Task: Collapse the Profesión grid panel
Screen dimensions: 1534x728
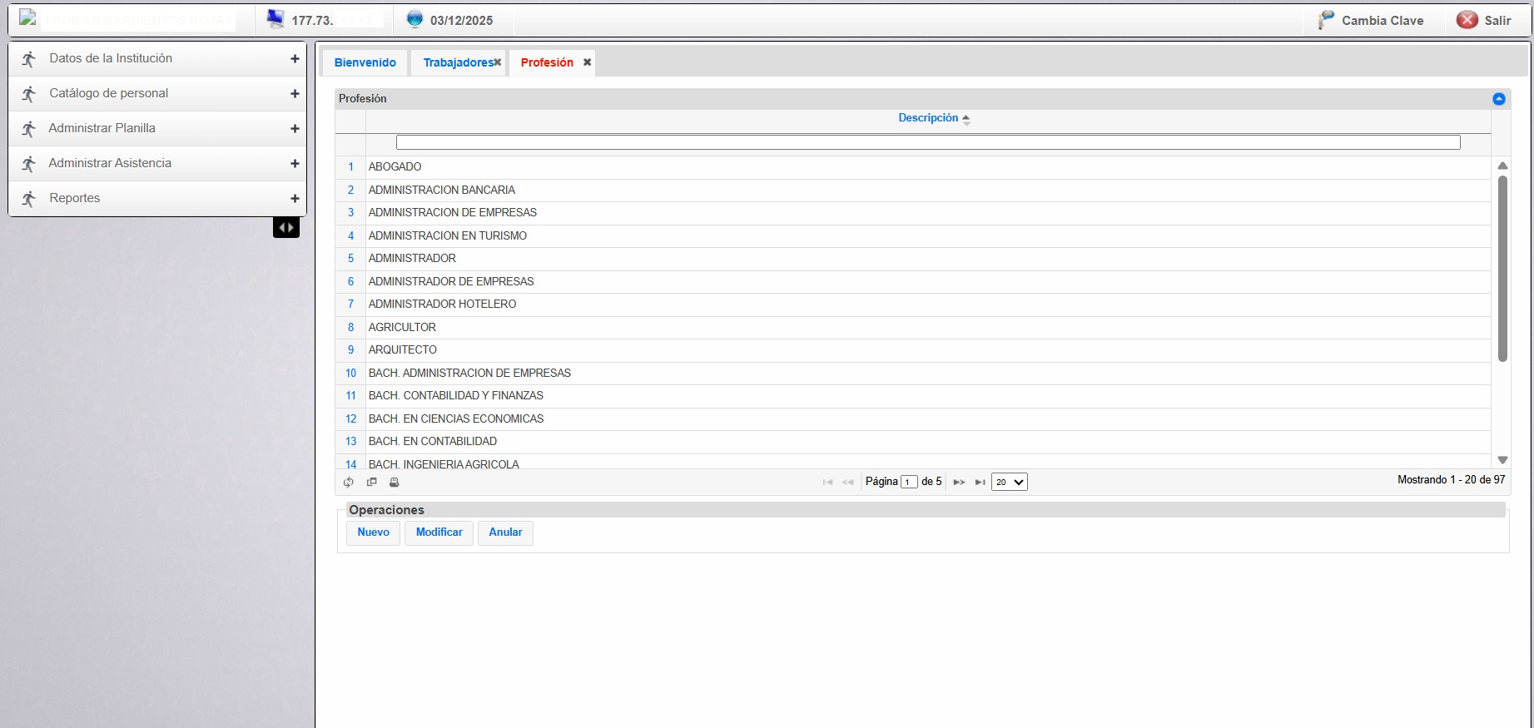Action: coord(1499,99)
